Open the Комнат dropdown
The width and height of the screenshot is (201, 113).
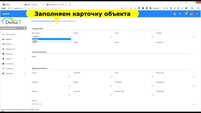pos(92,36)
